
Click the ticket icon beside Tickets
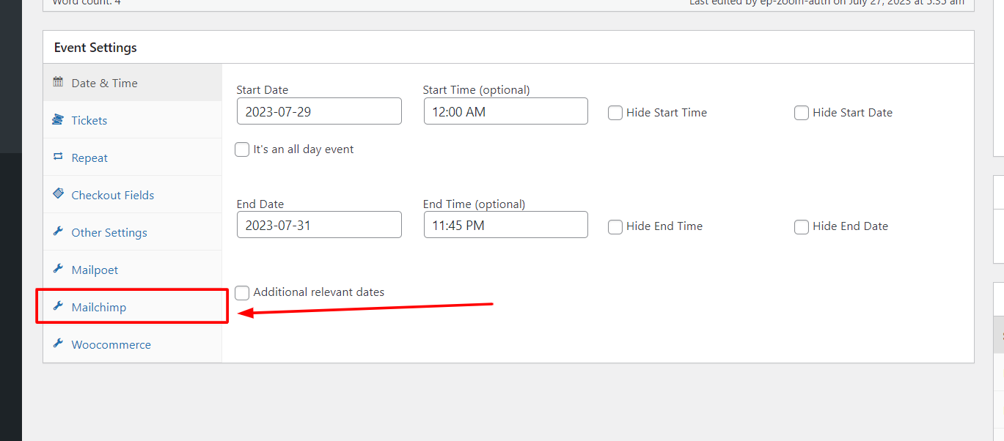(58, 120)
